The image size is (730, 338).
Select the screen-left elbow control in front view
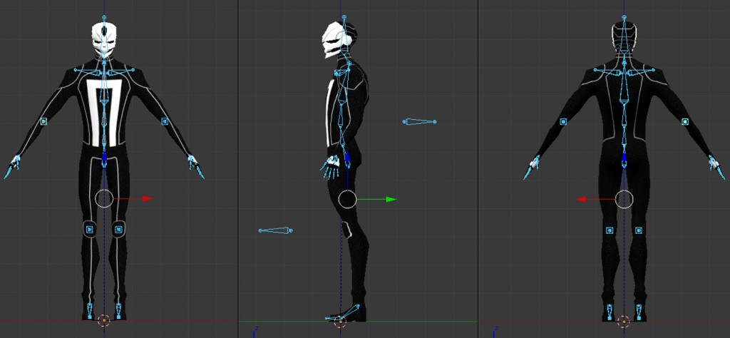tap(43, 122)
